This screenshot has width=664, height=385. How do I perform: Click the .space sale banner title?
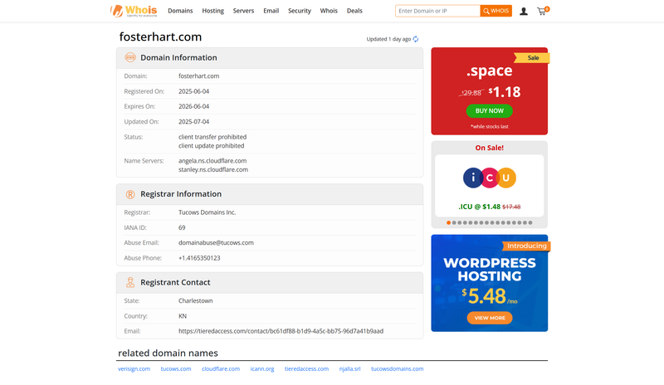[489, 71]
